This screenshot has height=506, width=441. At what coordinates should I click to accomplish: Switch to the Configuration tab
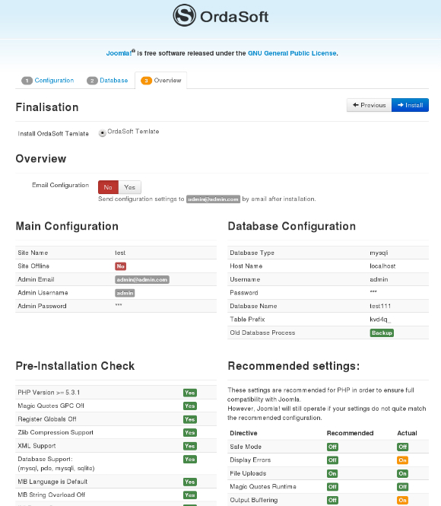48,81
